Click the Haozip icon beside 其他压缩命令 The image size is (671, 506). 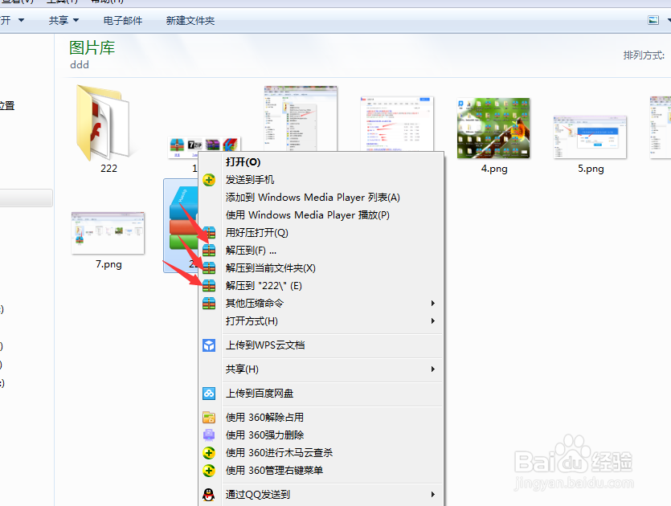coord(209,304)
